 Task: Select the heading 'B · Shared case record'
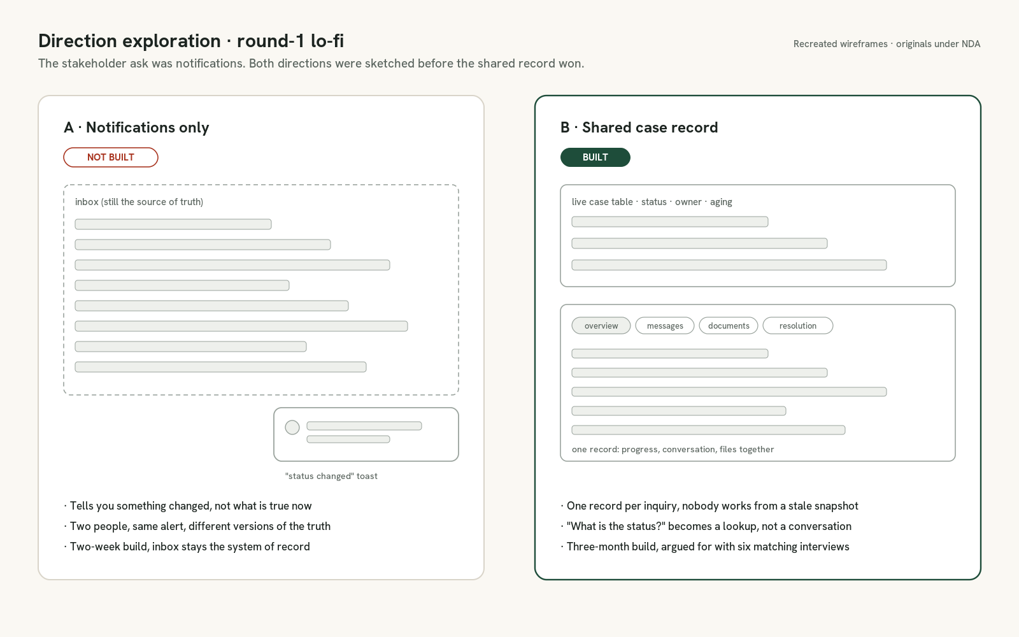[639, 127]
